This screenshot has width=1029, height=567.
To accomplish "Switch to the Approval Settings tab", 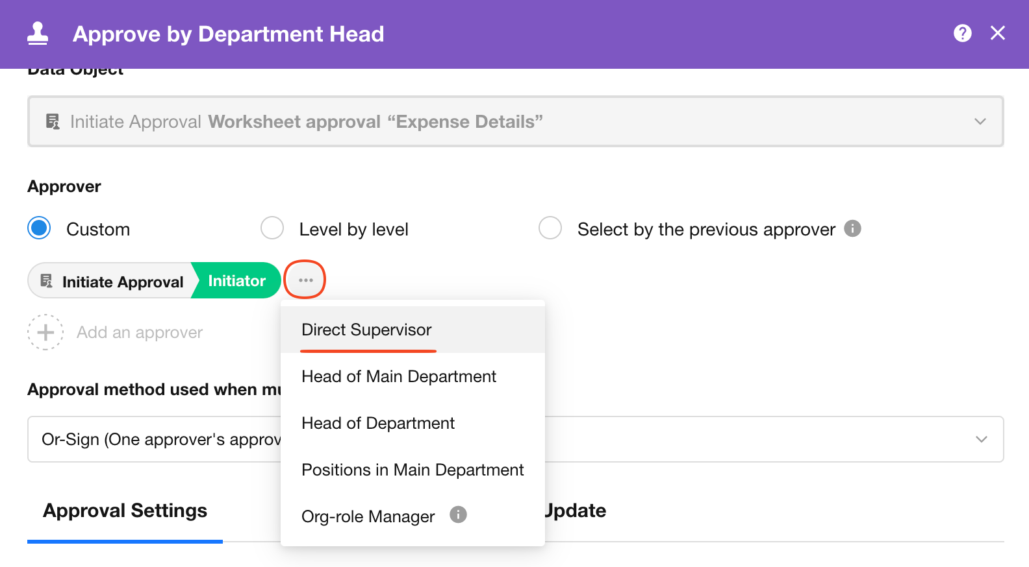I will (125, 511).
